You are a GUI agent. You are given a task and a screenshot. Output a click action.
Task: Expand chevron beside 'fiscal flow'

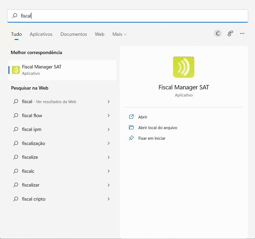[109, 115]
